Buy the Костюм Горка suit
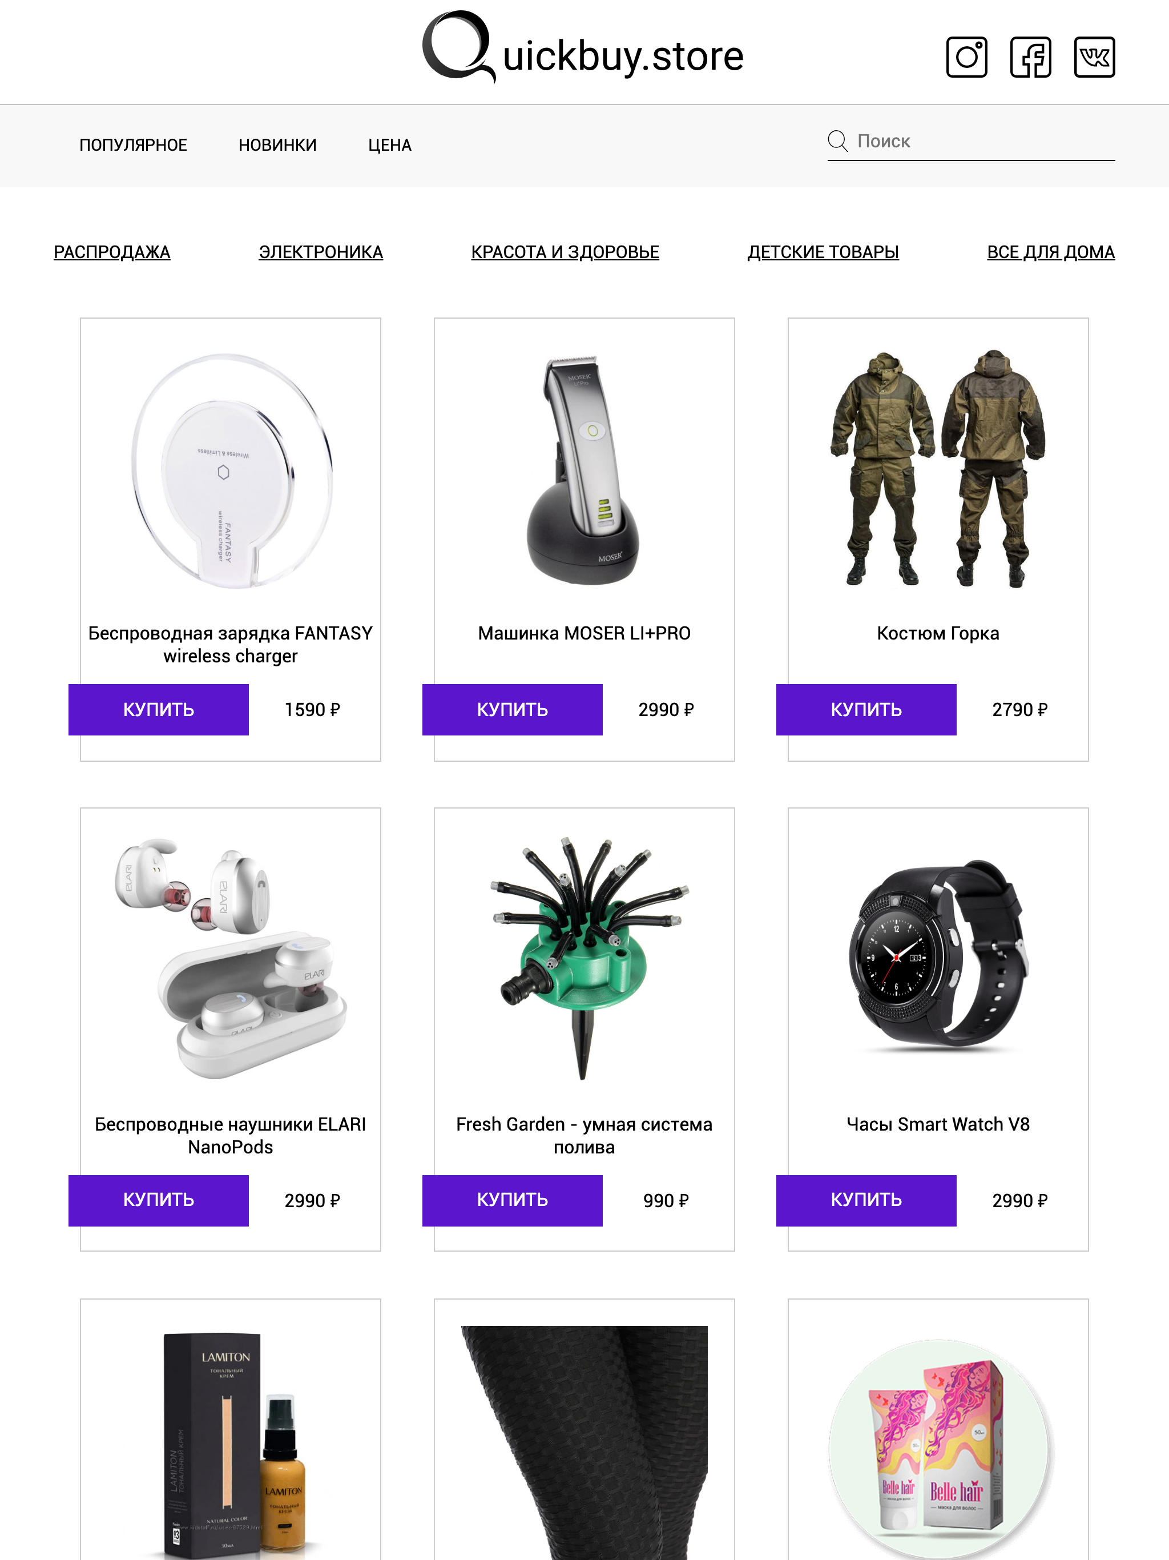This screenshot has width=1169, height=1560. pos(866,709)
